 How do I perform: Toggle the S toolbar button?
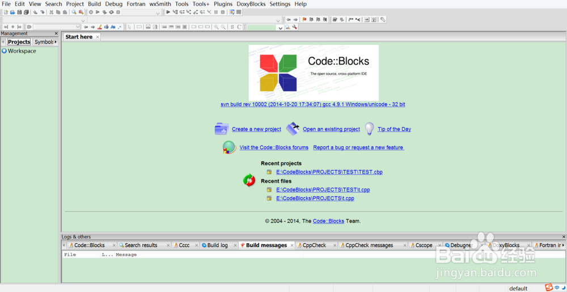pyautogui.click(x=232, y=27)
